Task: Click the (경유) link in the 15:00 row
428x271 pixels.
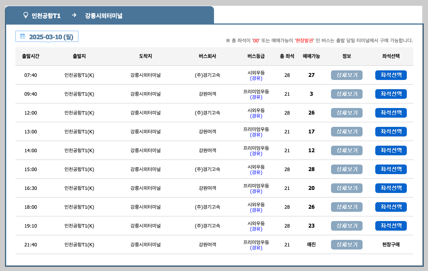Action: coord(256,172)
